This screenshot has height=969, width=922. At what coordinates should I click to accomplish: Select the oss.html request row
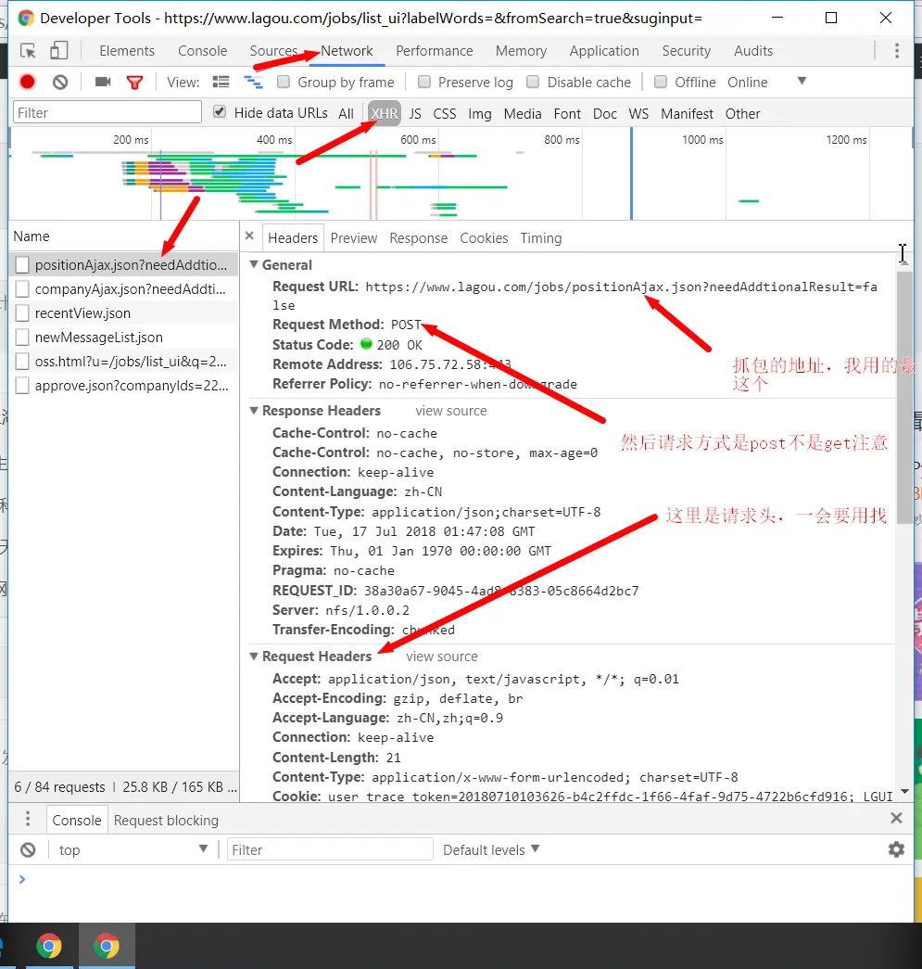(x=123, y=361)
